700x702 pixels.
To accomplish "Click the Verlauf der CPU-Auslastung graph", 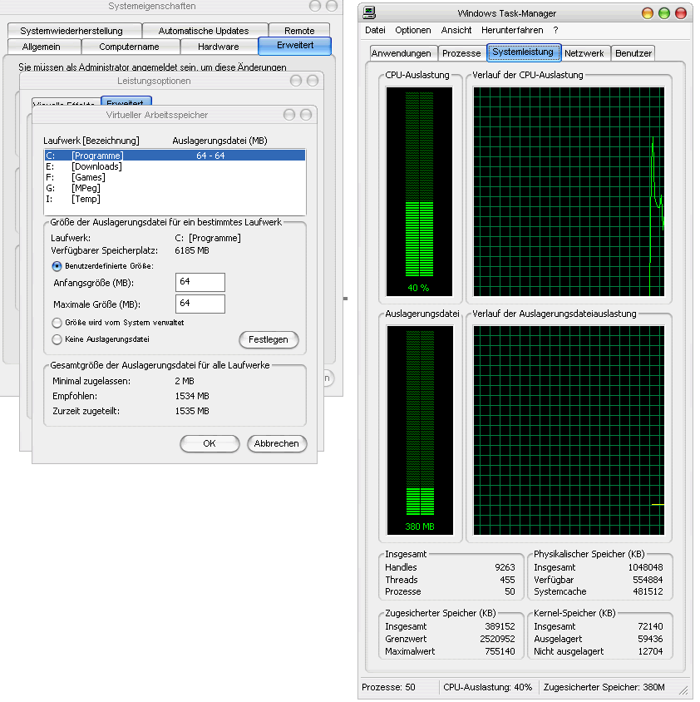I will [x=569, y=191].
